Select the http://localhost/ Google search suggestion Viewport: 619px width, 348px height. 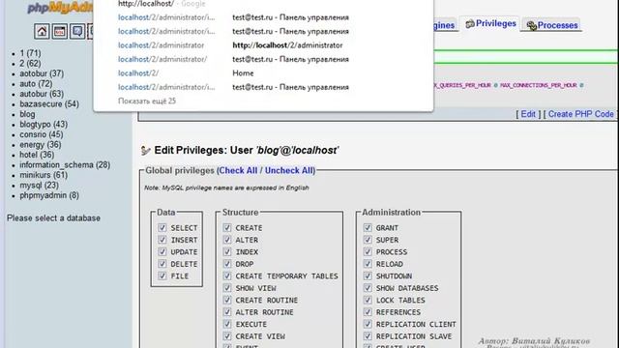coord(263,4)
